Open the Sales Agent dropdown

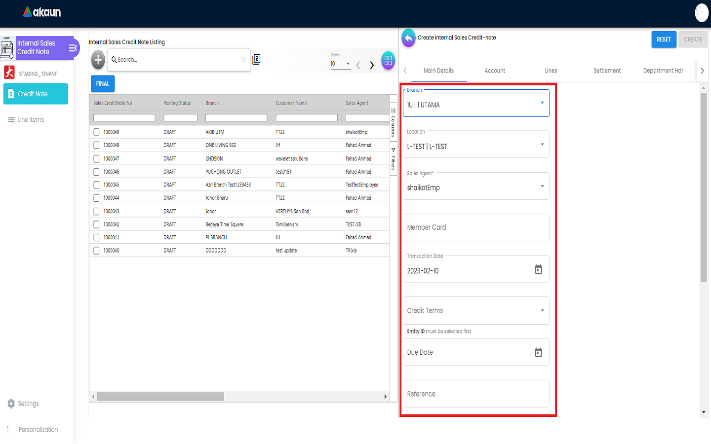coord(542,186)
